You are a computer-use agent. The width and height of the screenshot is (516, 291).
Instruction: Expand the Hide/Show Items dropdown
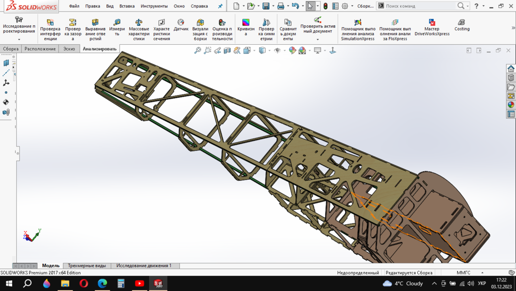click(x=284, y=50)
